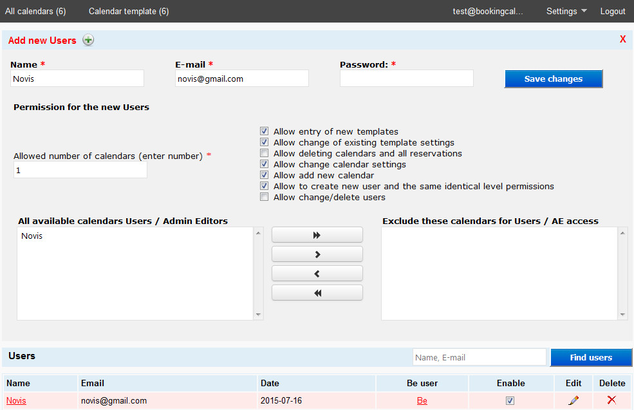Move selected calendar to excluded list
Viewport: 634px width, 410px height.
(x=317, y=254)
